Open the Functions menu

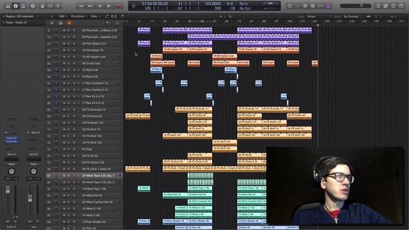click(x=78, y=17)
